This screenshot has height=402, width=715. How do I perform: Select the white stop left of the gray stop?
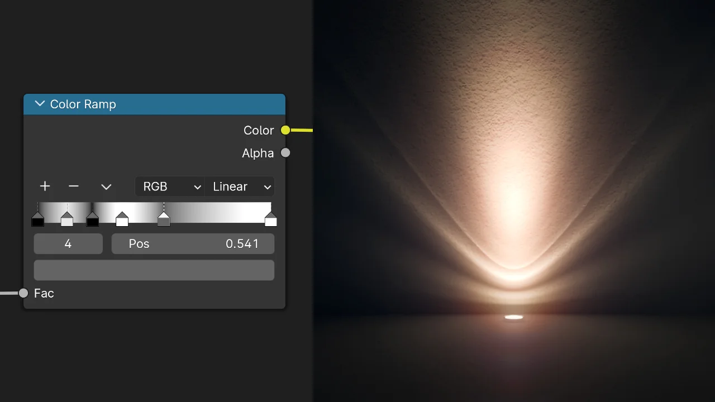(x=122, y=220)
